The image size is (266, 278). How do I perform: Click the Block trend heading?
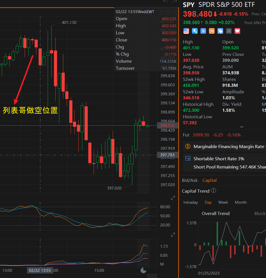pos(260,213)
